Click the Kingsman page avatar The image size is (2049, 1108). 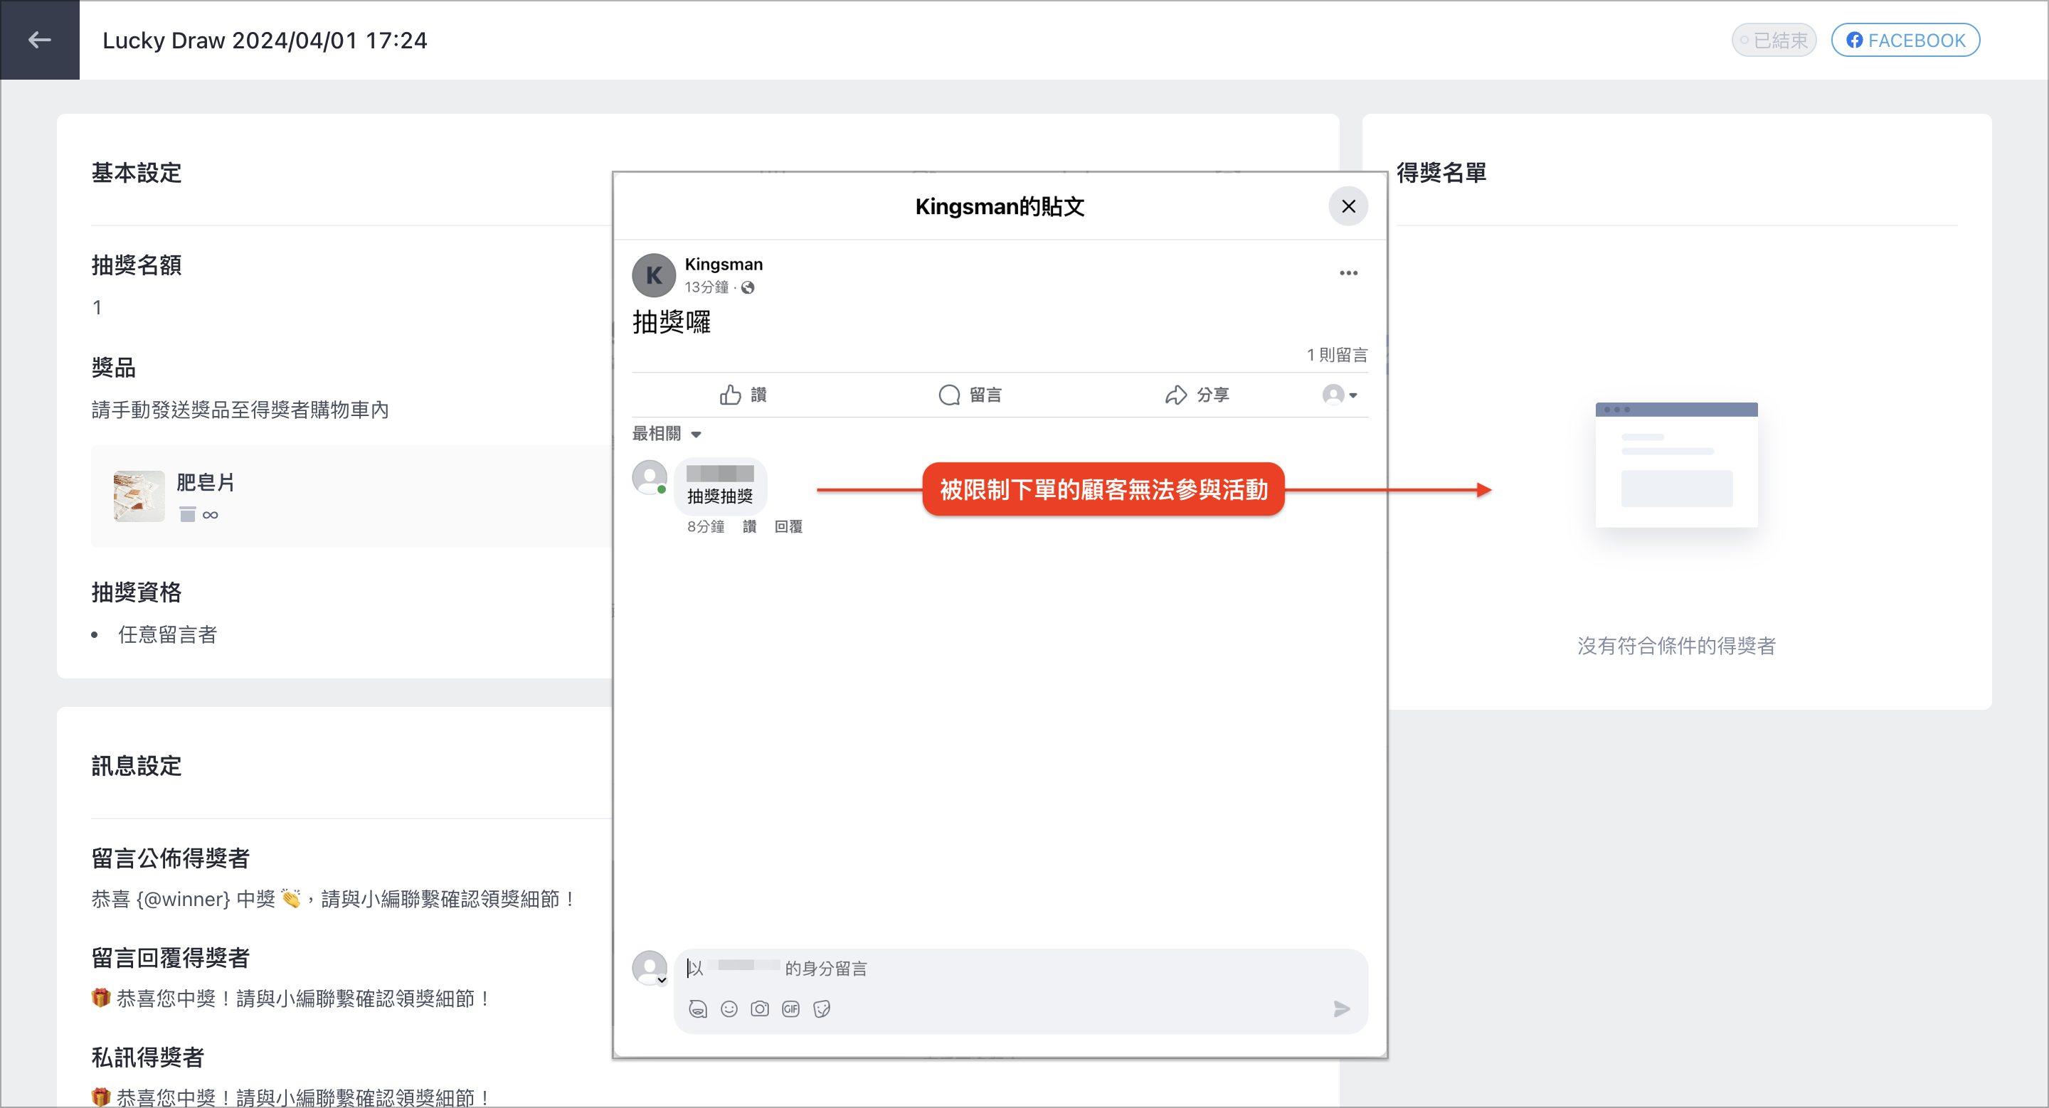click(653, 275)
